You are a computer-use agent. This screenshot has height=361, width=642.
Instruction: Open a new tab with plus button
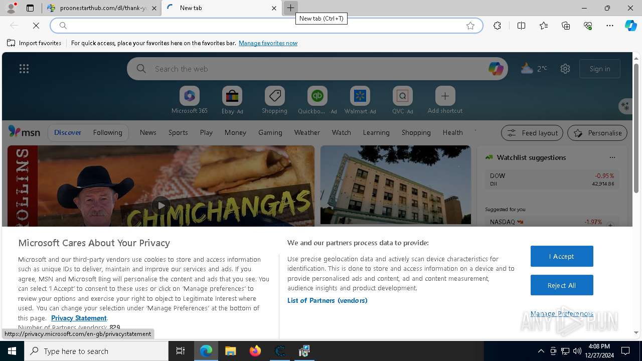click(x=290, y=8)
